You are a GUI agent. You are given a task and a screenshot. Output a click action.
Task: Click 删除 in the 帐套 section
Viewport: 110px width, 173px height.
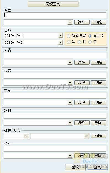click(98, 22)
